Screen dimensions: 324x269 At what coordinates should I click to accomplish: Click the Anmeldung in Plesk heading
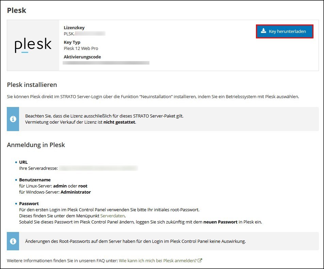tap(36, 145)
